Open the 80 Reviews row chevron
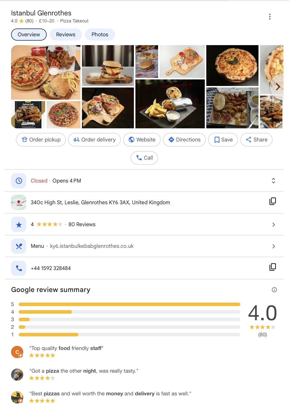 point(274,225)
